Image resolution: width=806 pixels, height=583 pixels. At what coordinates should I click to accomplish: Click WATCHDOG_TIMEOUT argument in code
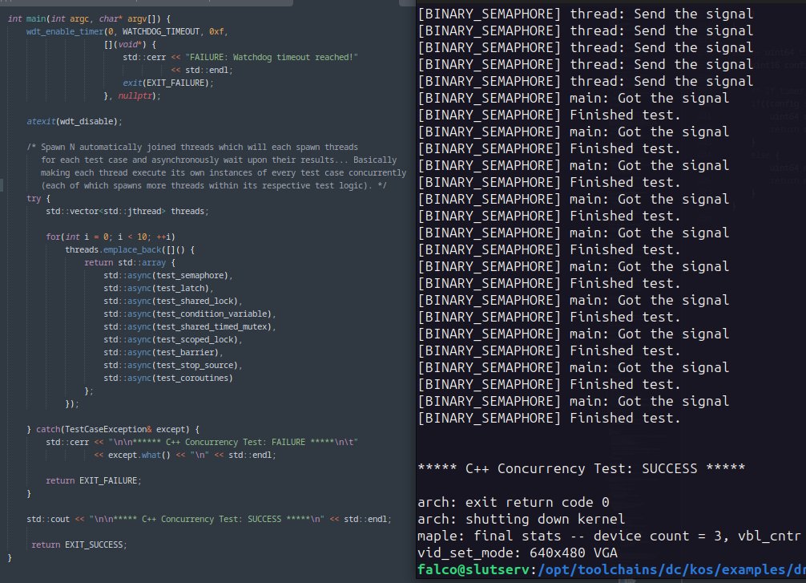pos(161,32)
